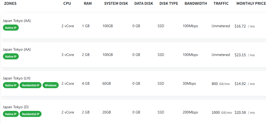Image resolution: width=266 pixels, height=123 pixels.
Task: Click the RAM column header
Action: 88,3
